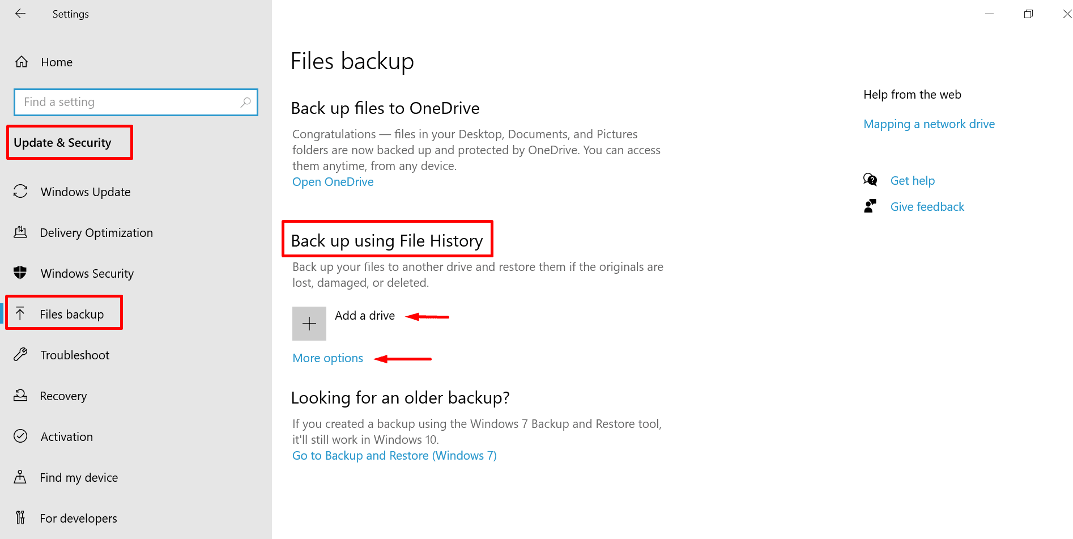Image resolution: width=1073 pixels, height=539 pixels.
Task: Click the Activation checkmark circle icon
Action: [20, 436]
